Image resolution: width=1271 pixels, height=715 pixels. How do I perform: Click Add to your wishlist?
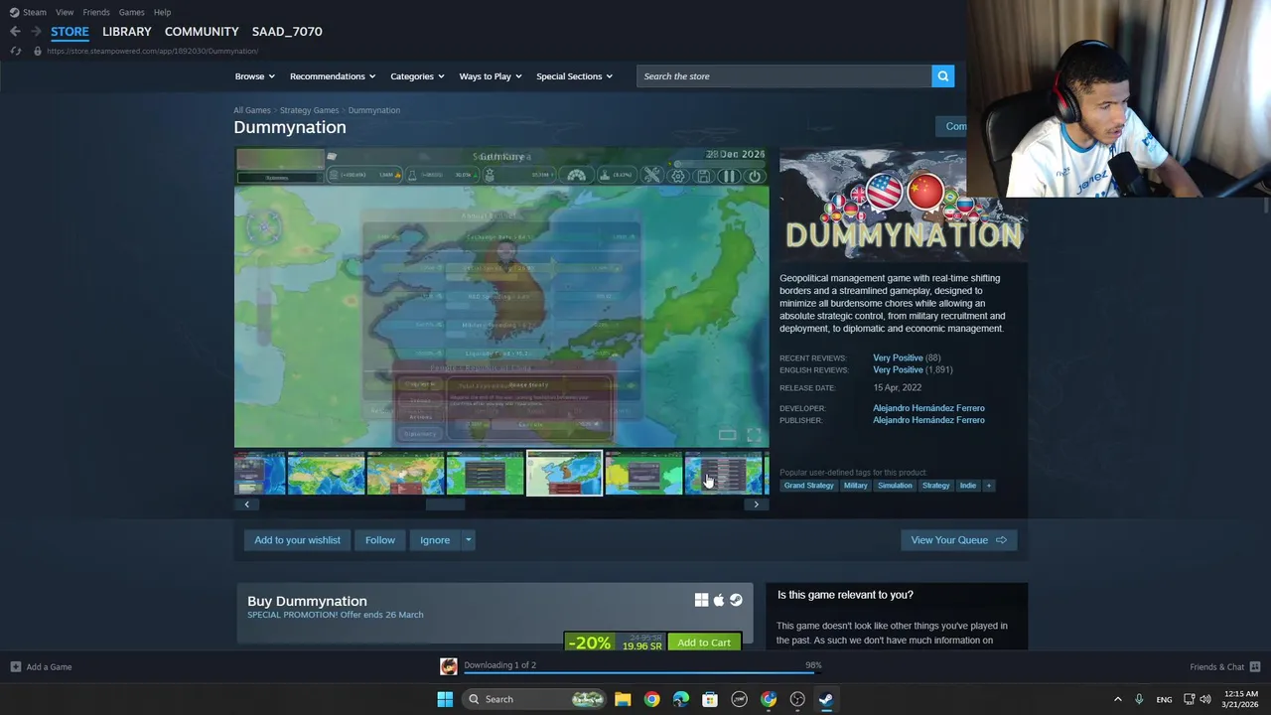(x=297, y=540)
